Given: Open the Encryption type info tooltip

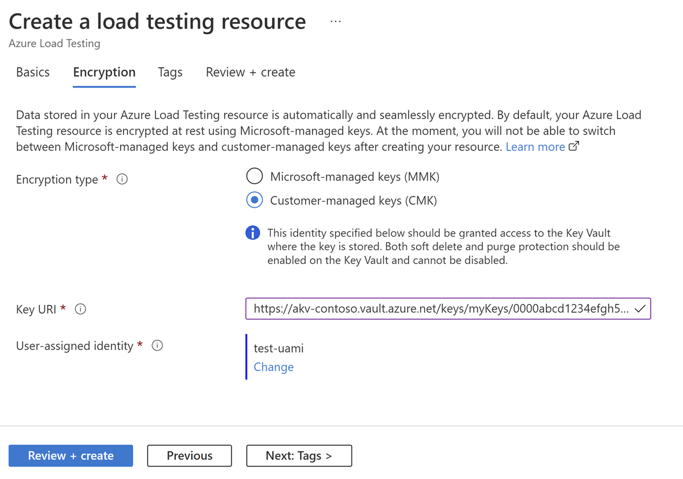Looking at the screenshot, I should pos(122,179).
